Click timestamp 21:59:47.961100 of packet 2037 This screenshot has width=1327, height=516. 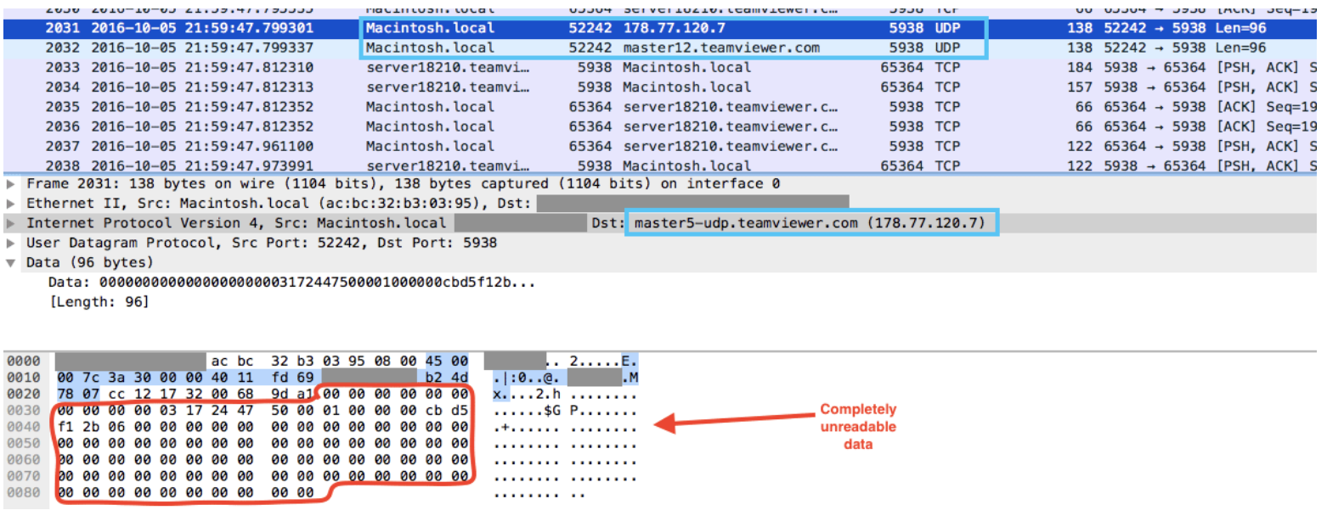tap(202, 146)
